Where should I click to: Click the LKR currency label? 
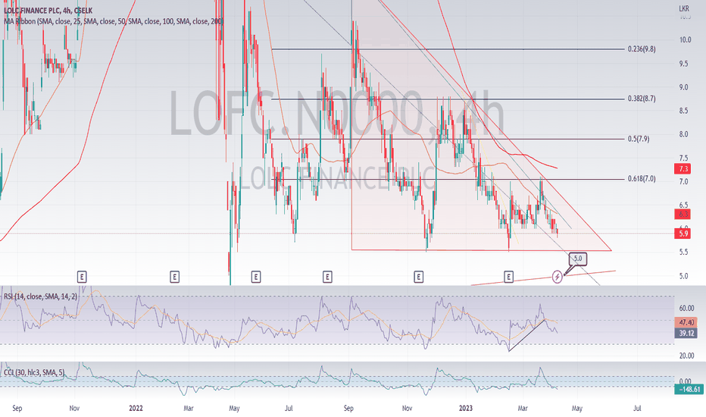(684, 8)
